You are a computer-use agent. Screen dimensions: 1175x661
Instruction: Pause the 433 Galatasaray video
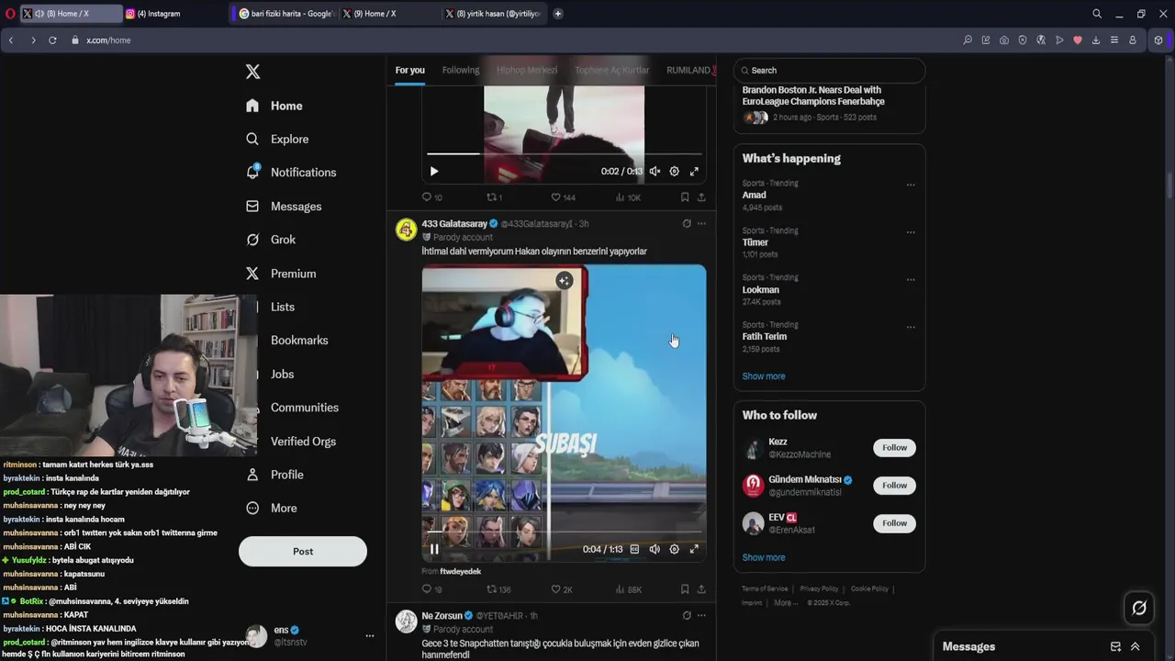click(x=434, y=549)
